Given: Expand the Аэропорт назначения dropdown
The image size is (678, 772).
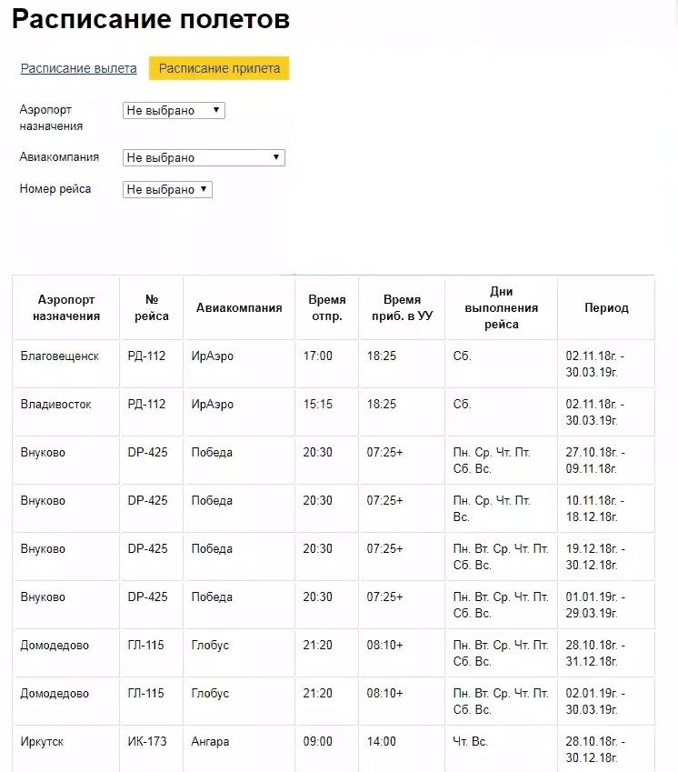Looking at the screenshot, I should point(174,110).
